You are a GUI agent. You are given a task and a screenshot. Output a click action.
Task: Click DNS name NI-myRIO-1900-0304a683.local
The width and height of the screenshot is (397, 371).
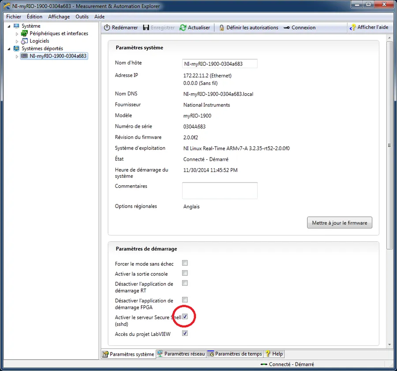pyautogui.click(x=218, y=94)
